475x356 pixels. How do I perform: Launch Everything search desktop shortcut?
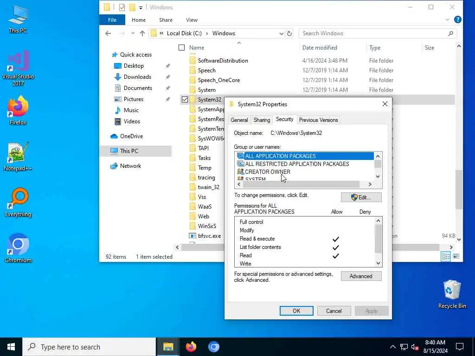[18, 203]
